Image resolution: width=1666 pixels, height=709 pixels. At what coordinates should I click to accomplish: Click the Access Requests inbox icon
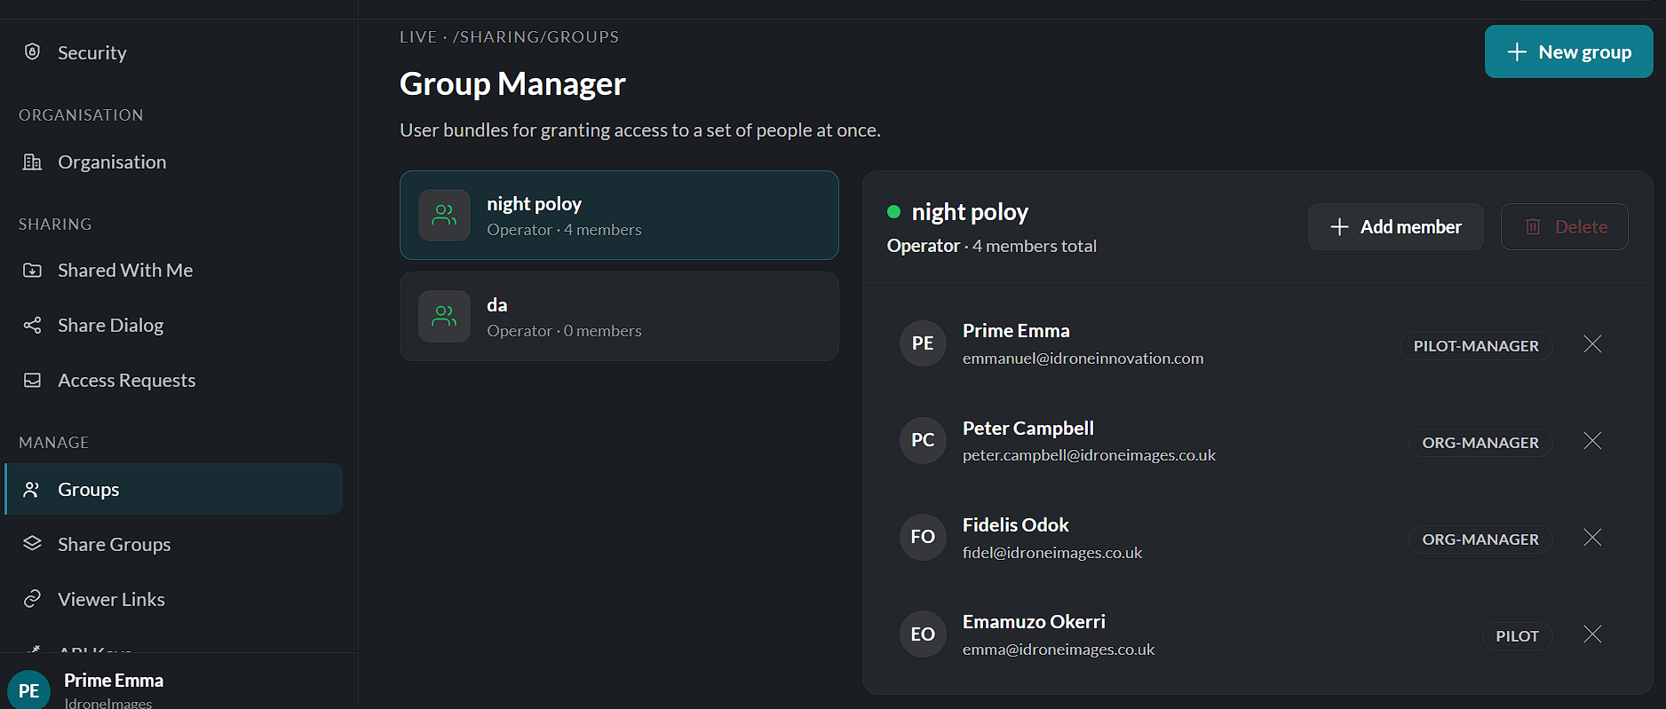(33, 380)
